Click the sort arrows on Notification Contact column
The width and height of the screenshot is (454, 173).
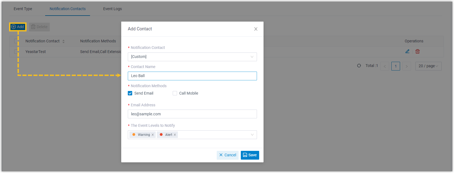[x=63, y=41]
